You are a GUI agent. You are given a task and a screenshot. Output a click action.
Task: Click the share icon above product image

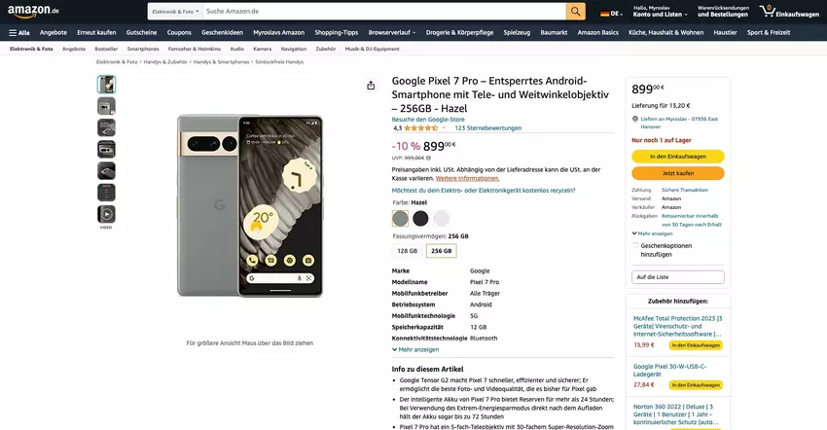click(x=371, y=86)
